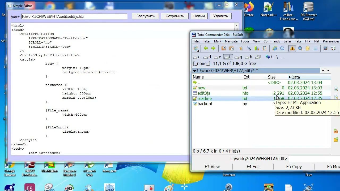Switch to drive e in Total Commander
The image size is (340, 191).
[218, 57]
